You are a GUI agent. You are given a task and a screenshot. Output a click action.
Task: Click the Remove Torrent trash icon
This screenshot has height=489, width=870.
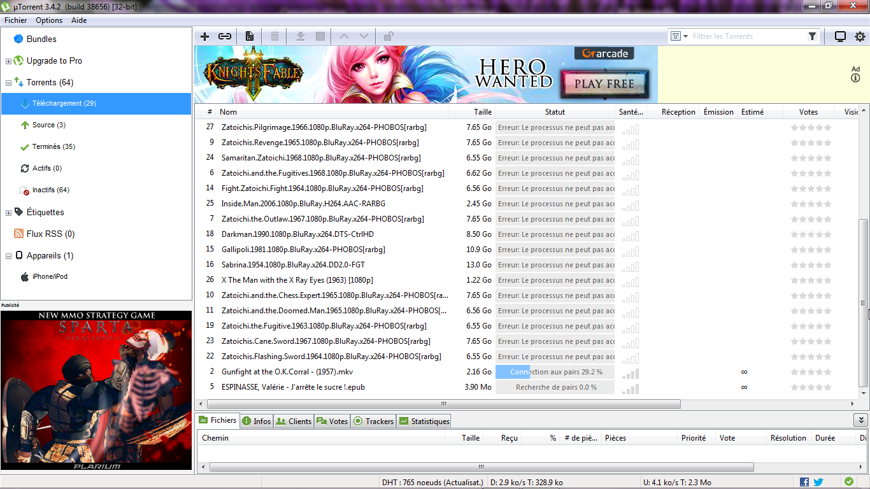point(275,36)
